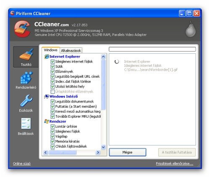Viewport: 210px width, 177px height.
Task: Click the Mégse cancel button
Action: pos(128,152)
